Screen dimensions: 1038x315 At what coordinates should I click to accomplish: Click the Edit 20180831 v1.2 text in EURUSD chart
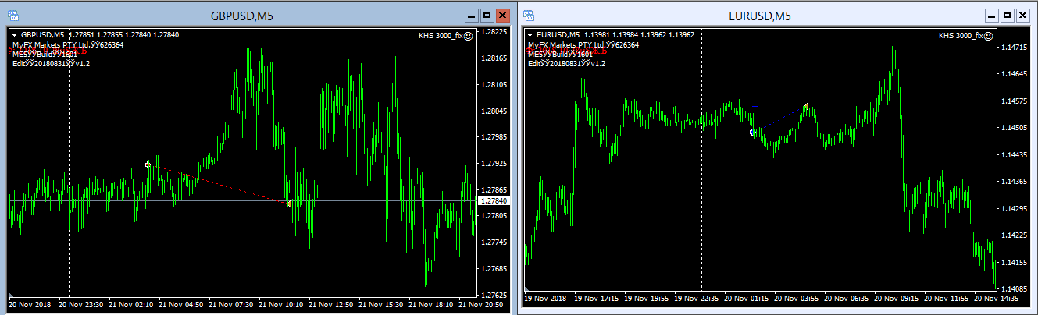point(566,64)
